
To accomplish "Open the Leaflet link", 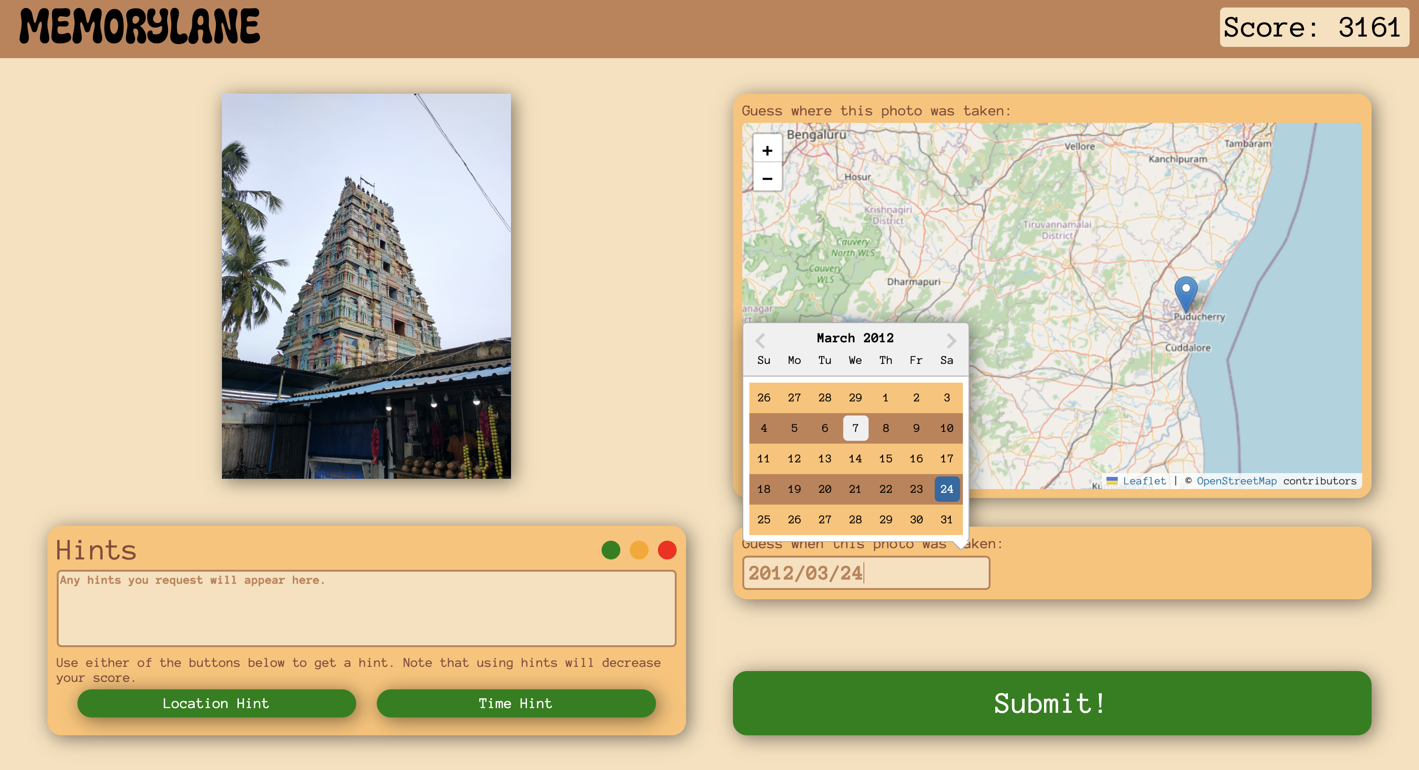I will click(1144, 481).
